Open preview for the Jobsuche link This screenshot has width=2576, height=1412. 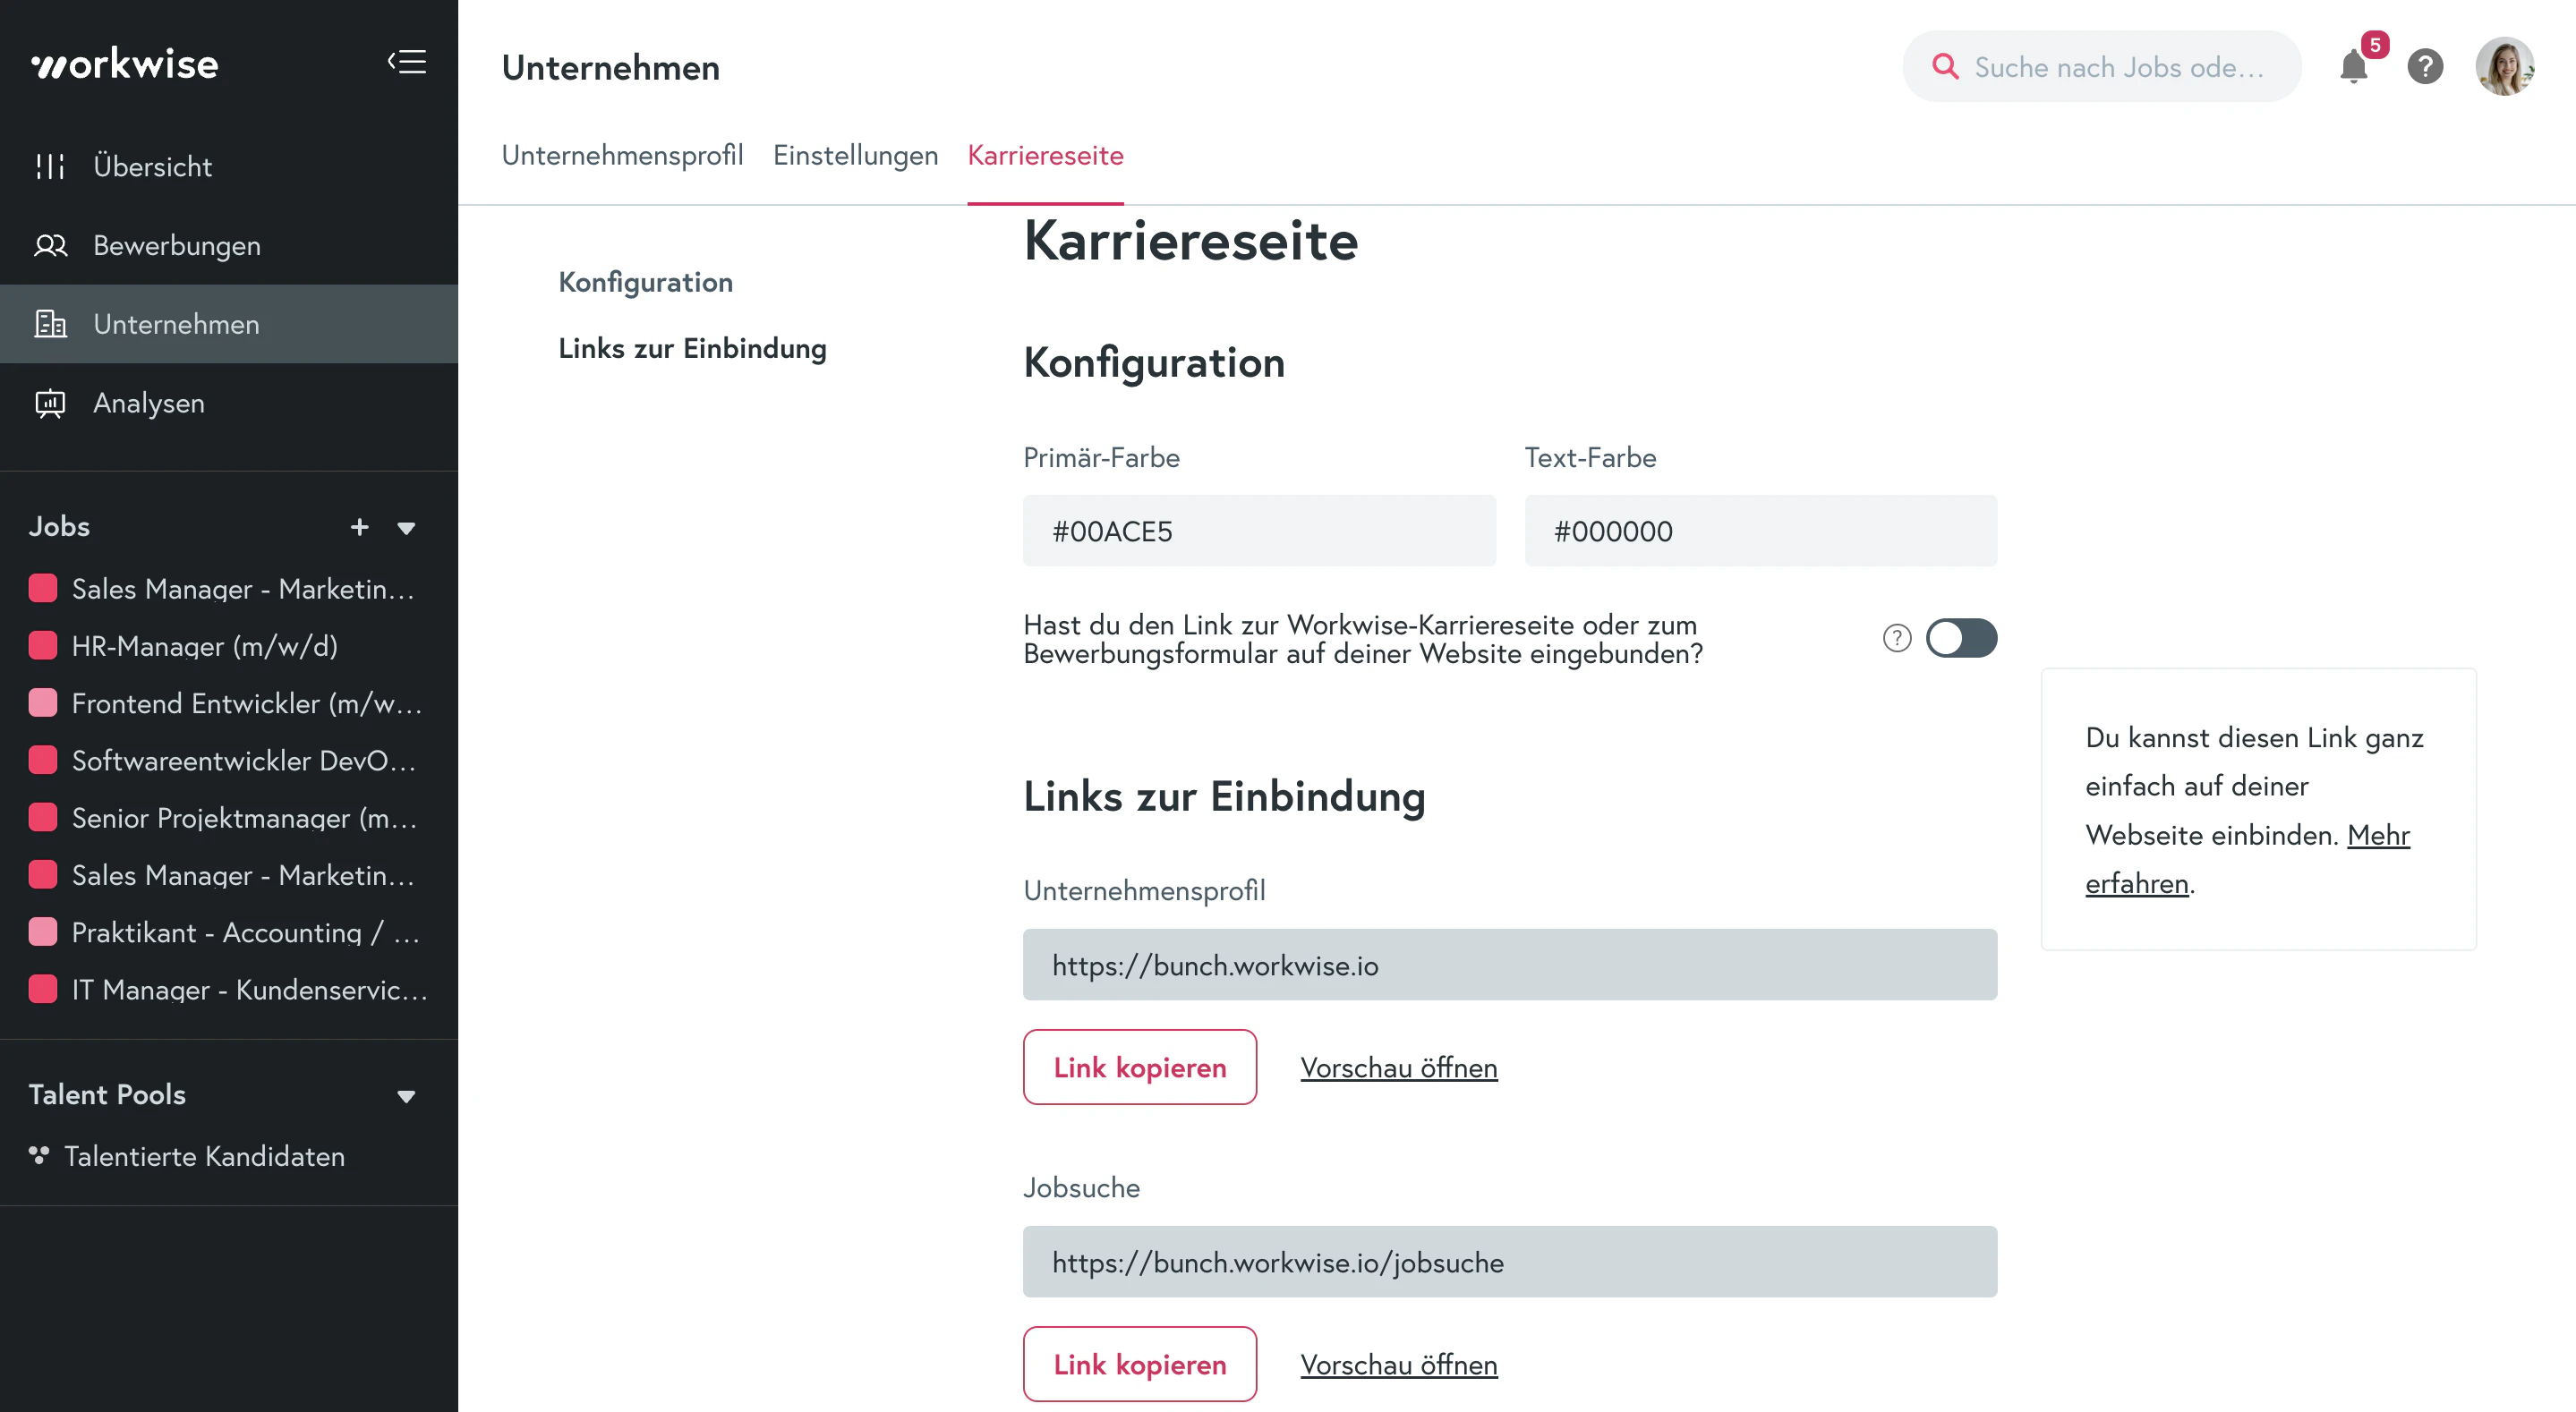pyautogui.click(x=1398, y=1364)
